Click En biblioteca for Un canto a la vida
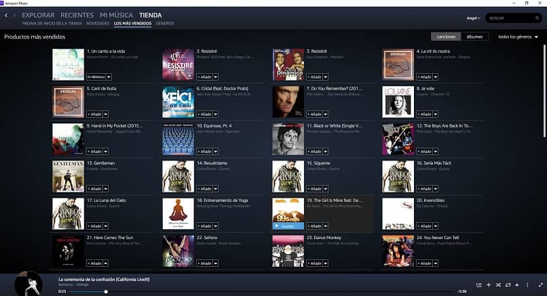 click(96, 77)
